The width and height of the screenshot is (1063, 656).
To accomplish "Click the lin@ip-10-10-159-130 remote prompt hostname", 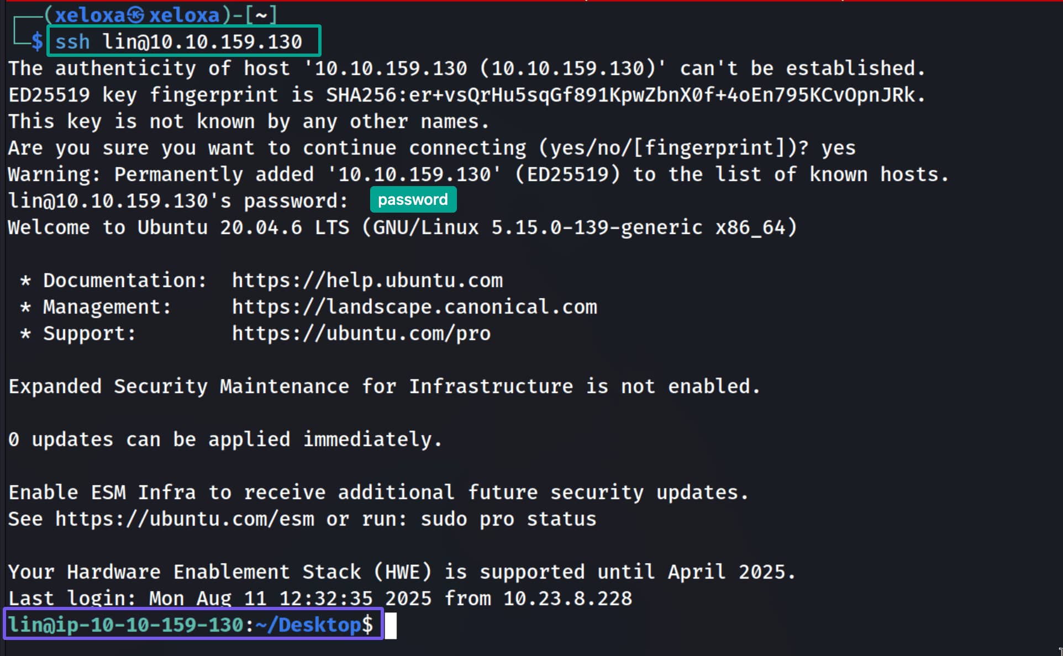I will (126, 625).
